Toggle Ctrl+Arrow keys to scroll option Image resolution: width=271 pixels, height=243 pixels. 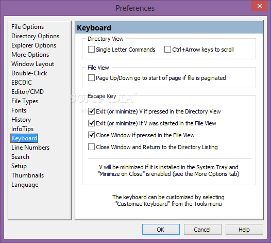pyautogui.click(x=167, y=50)
